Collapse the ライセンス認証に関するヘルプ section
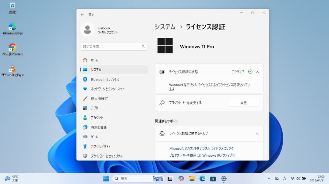 click(257, 133)
